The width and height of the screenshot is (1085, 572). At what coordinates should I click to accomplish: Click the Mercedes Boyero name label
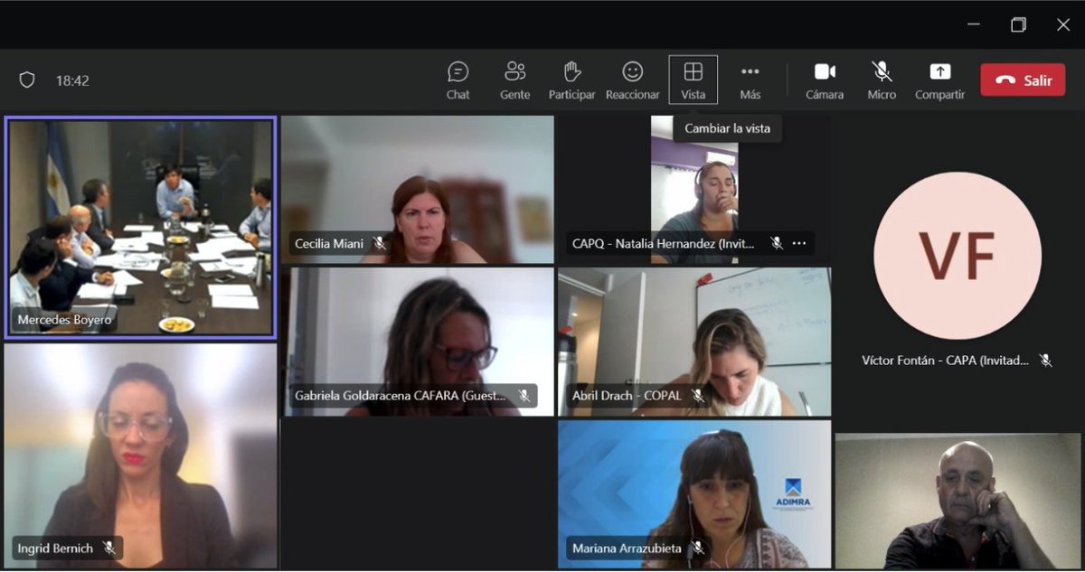click(62, 320)
